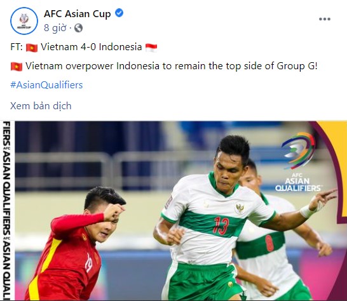Open the three-dot post options menu
347x301 pixels.
pyautogui.click(x=324, y=19)
